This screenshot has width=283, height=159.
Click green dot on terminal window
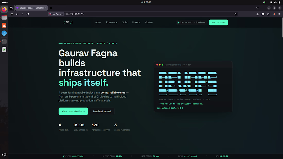point(162,65)
